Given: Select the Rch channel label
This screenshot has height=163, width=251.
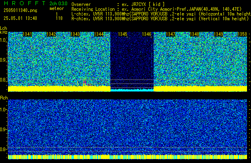Looking at the screenshot, I should pos(4,98).
